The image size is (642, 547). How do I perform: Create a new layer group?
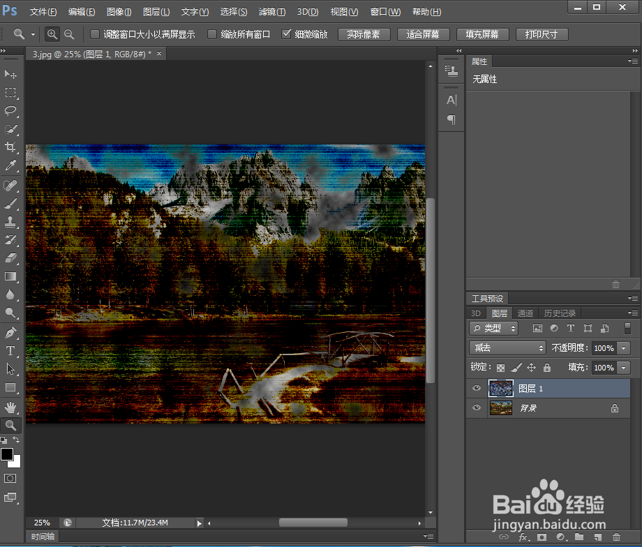coord(579,537)
